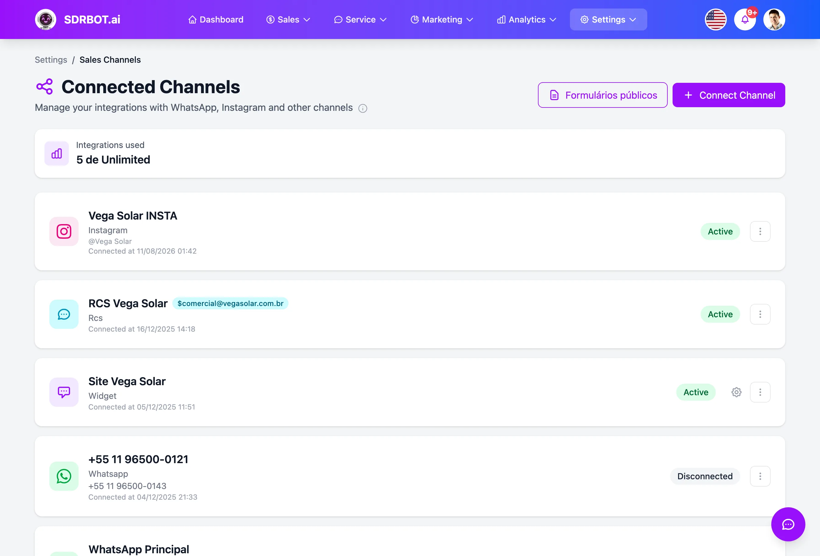This screenshot has width=820, height=556.
Task: Select the RCS Vega Solar channel title
Action: [x=128, y=303]
